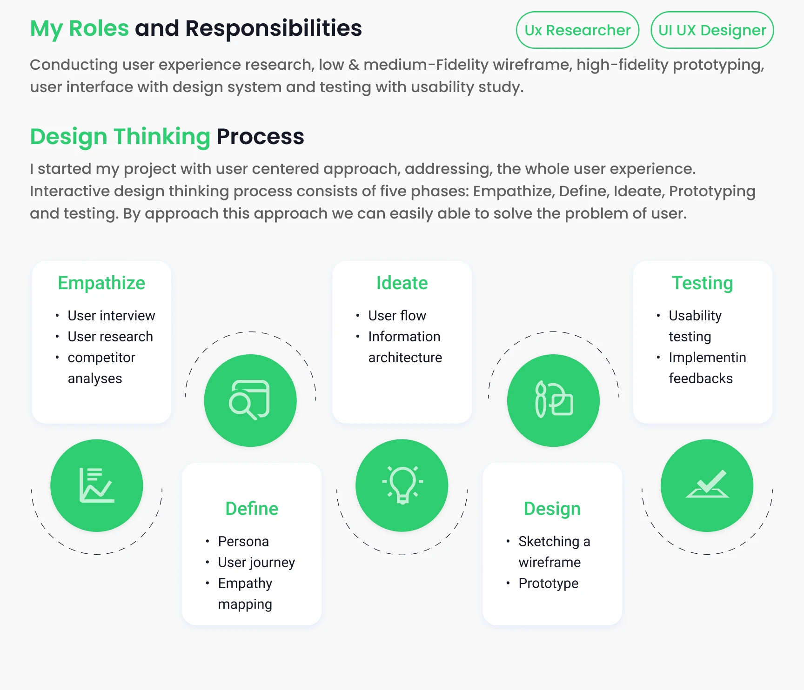The image size is (804, 690).
Task: Click the 'User interview' bullet item
Action: (111, 316)
